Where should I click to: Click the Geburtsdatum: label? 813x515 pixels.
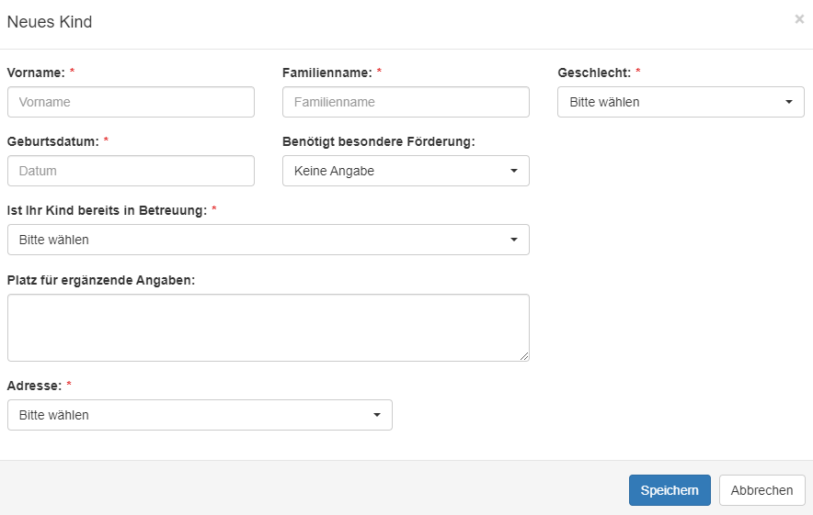click(x=53, y=141)
